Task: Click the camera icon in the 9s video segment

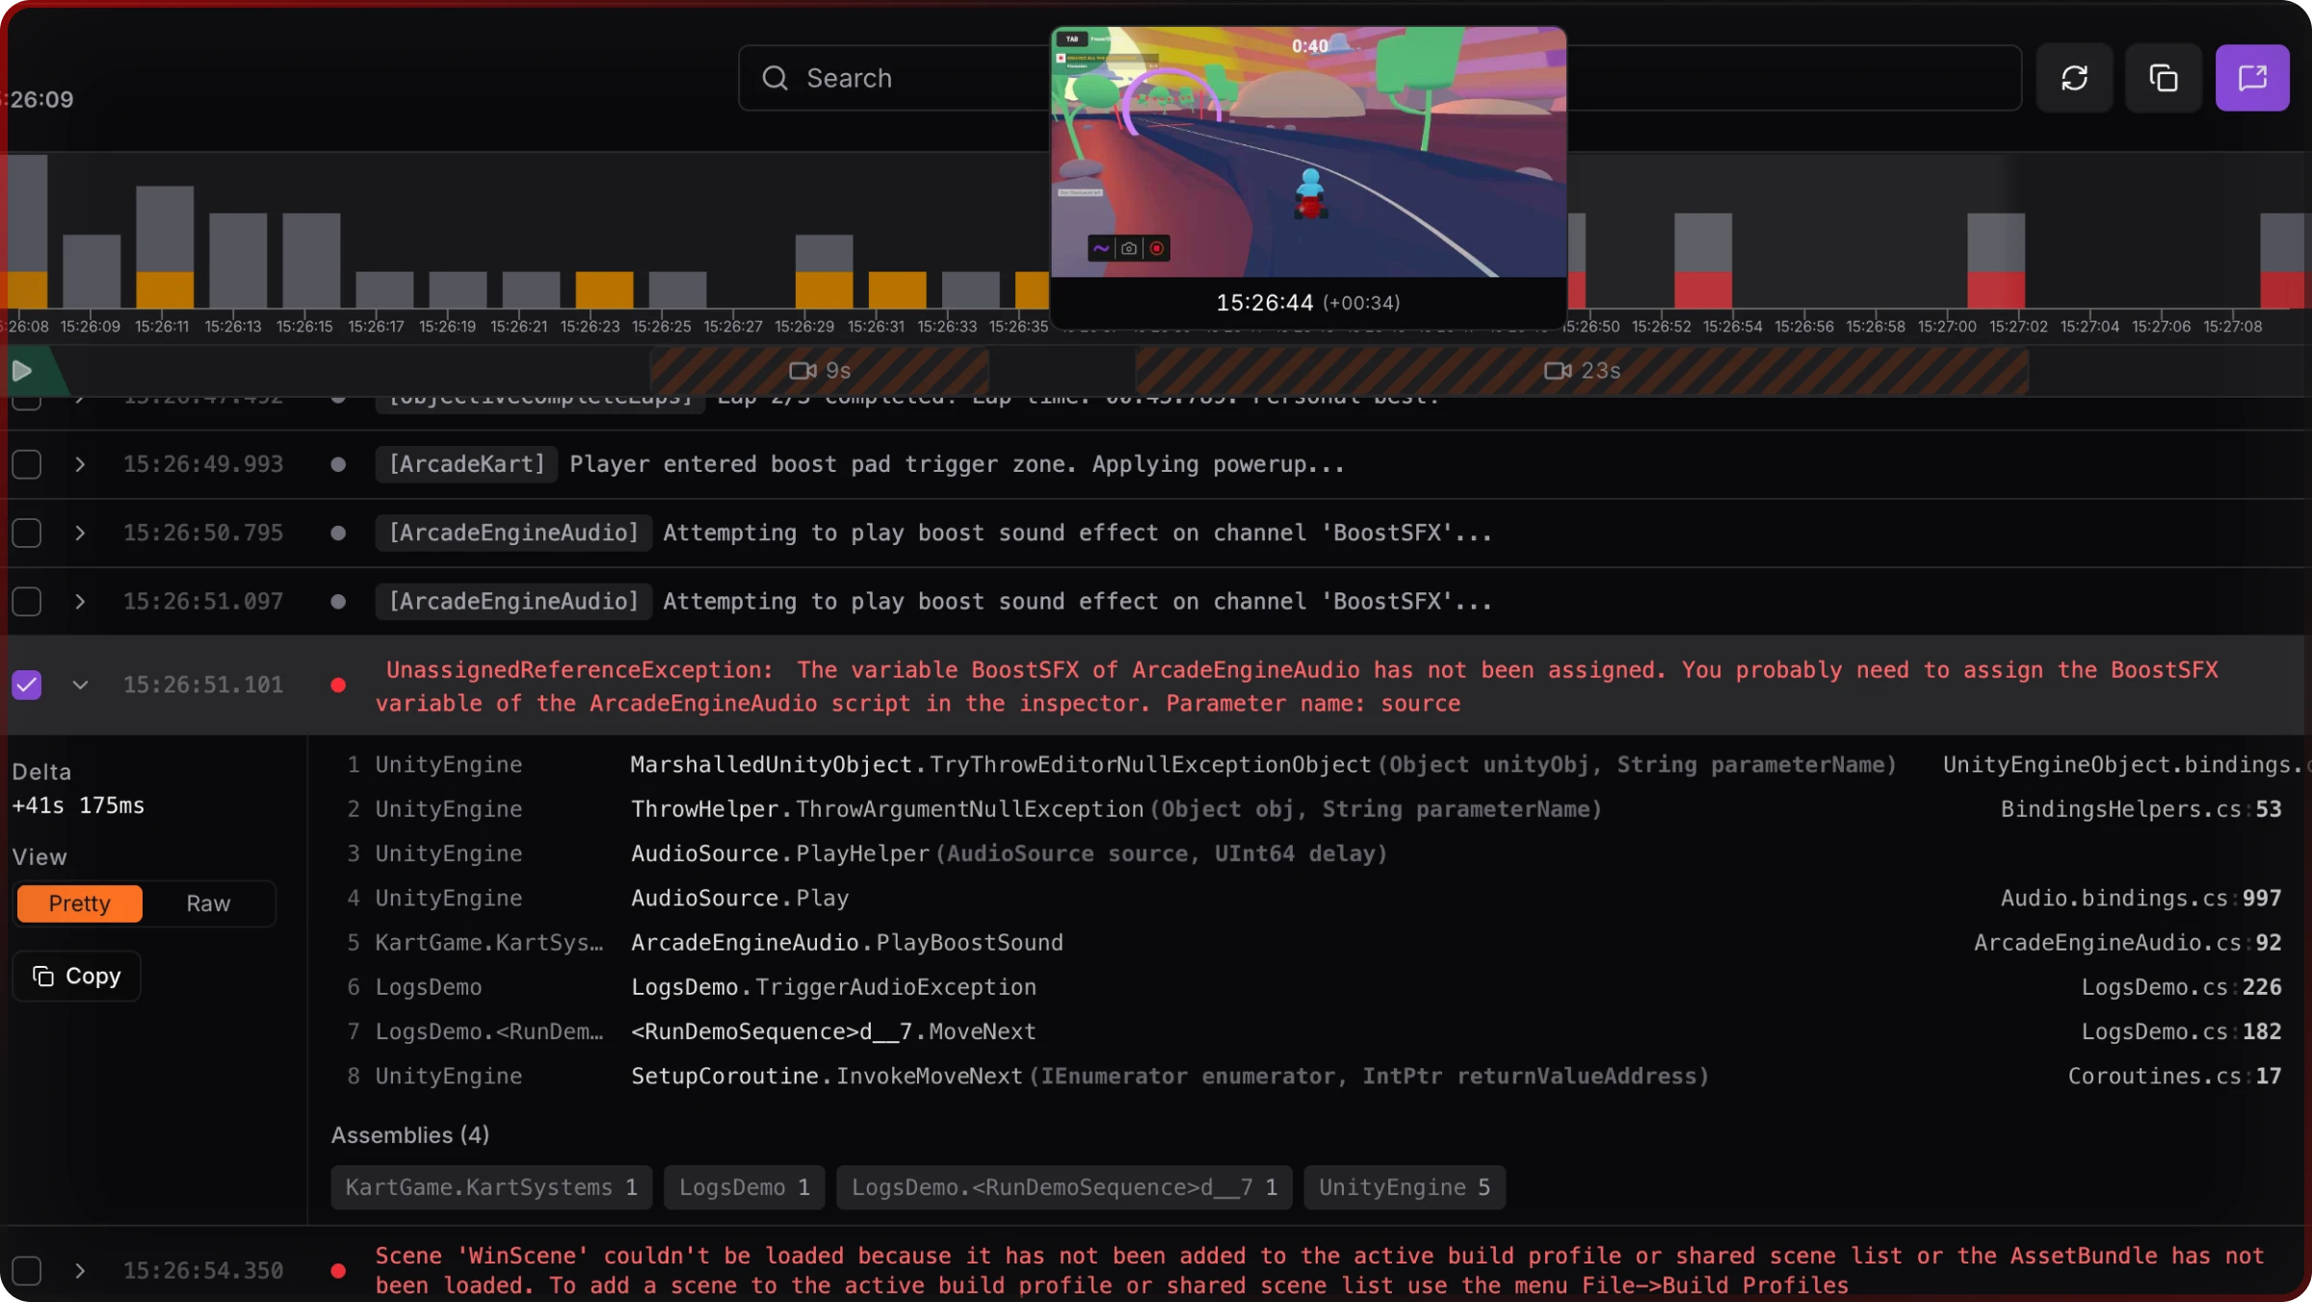Action: point(802,371)
